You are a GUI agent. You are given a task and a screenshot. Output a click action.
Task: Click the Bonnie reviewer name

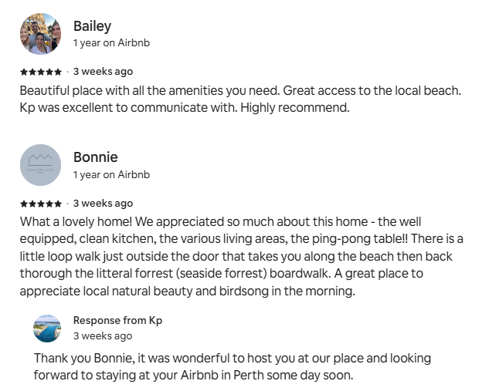tap(95, 157)
